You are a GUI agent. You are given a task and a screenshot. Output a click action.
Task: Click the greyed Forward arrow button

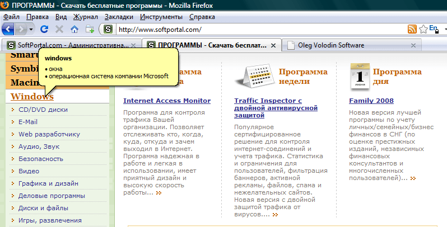[21, 29]
